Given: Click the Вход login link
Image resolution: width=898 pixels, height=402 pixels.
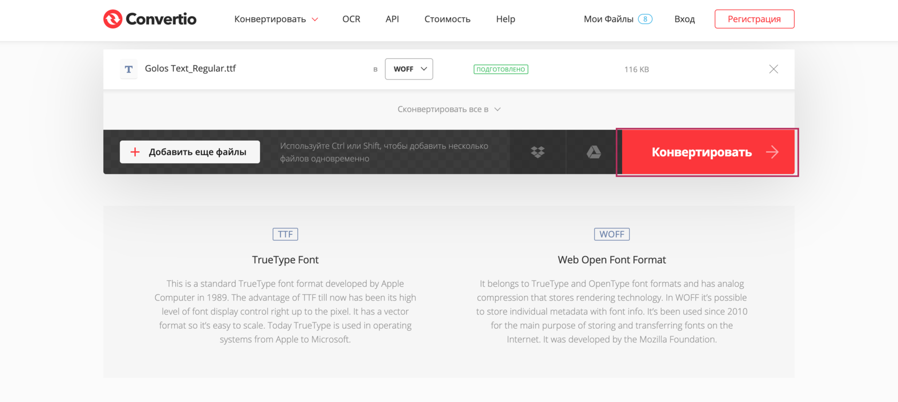Looking at the screenshot, I should [685, 19].
